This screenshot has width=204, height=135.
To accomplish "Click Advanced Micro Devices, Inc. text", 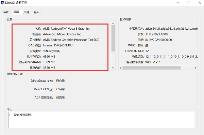I will click(62, 34).
